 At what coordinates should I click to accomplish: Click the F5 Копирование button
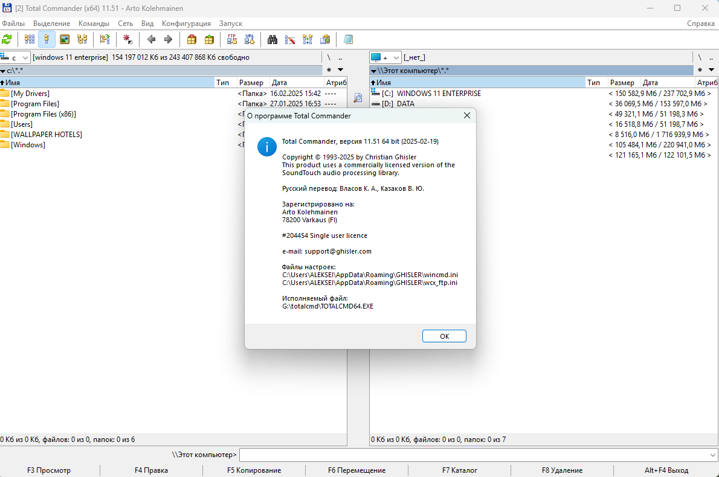tap(254, 470)
